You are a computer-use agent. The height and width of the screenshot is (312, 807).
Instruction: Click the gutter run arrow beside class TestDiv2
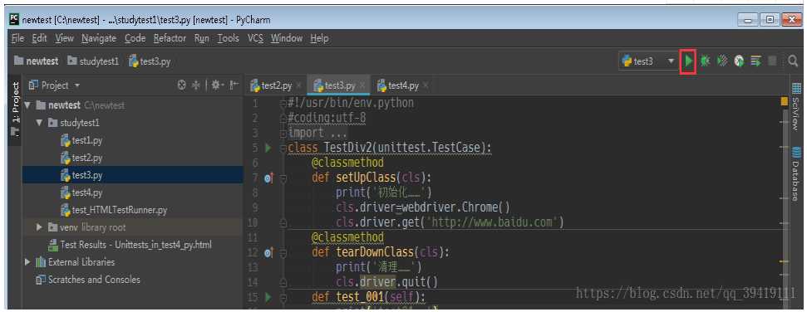(x=268, y=148)
